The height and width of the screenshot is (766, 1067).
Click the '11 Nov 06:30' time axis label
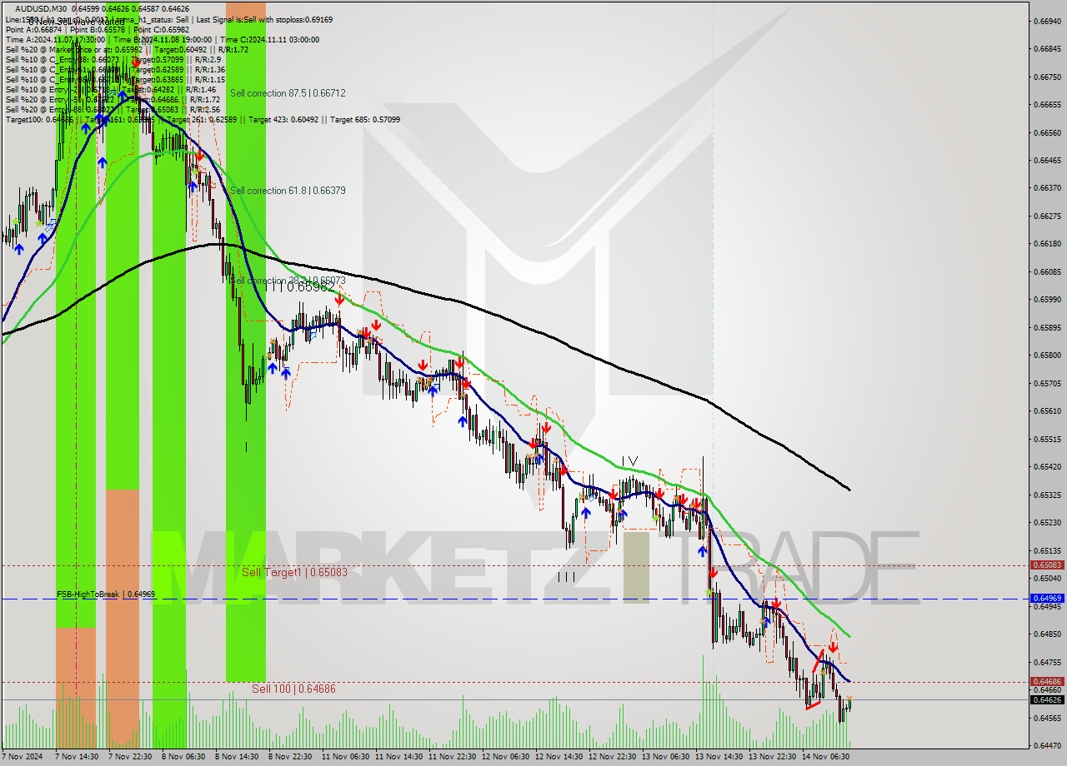(x=345, y=757)
